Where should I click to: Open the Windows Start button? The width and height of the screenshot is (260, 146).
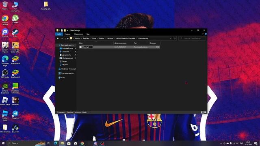(x=3, y=143)
